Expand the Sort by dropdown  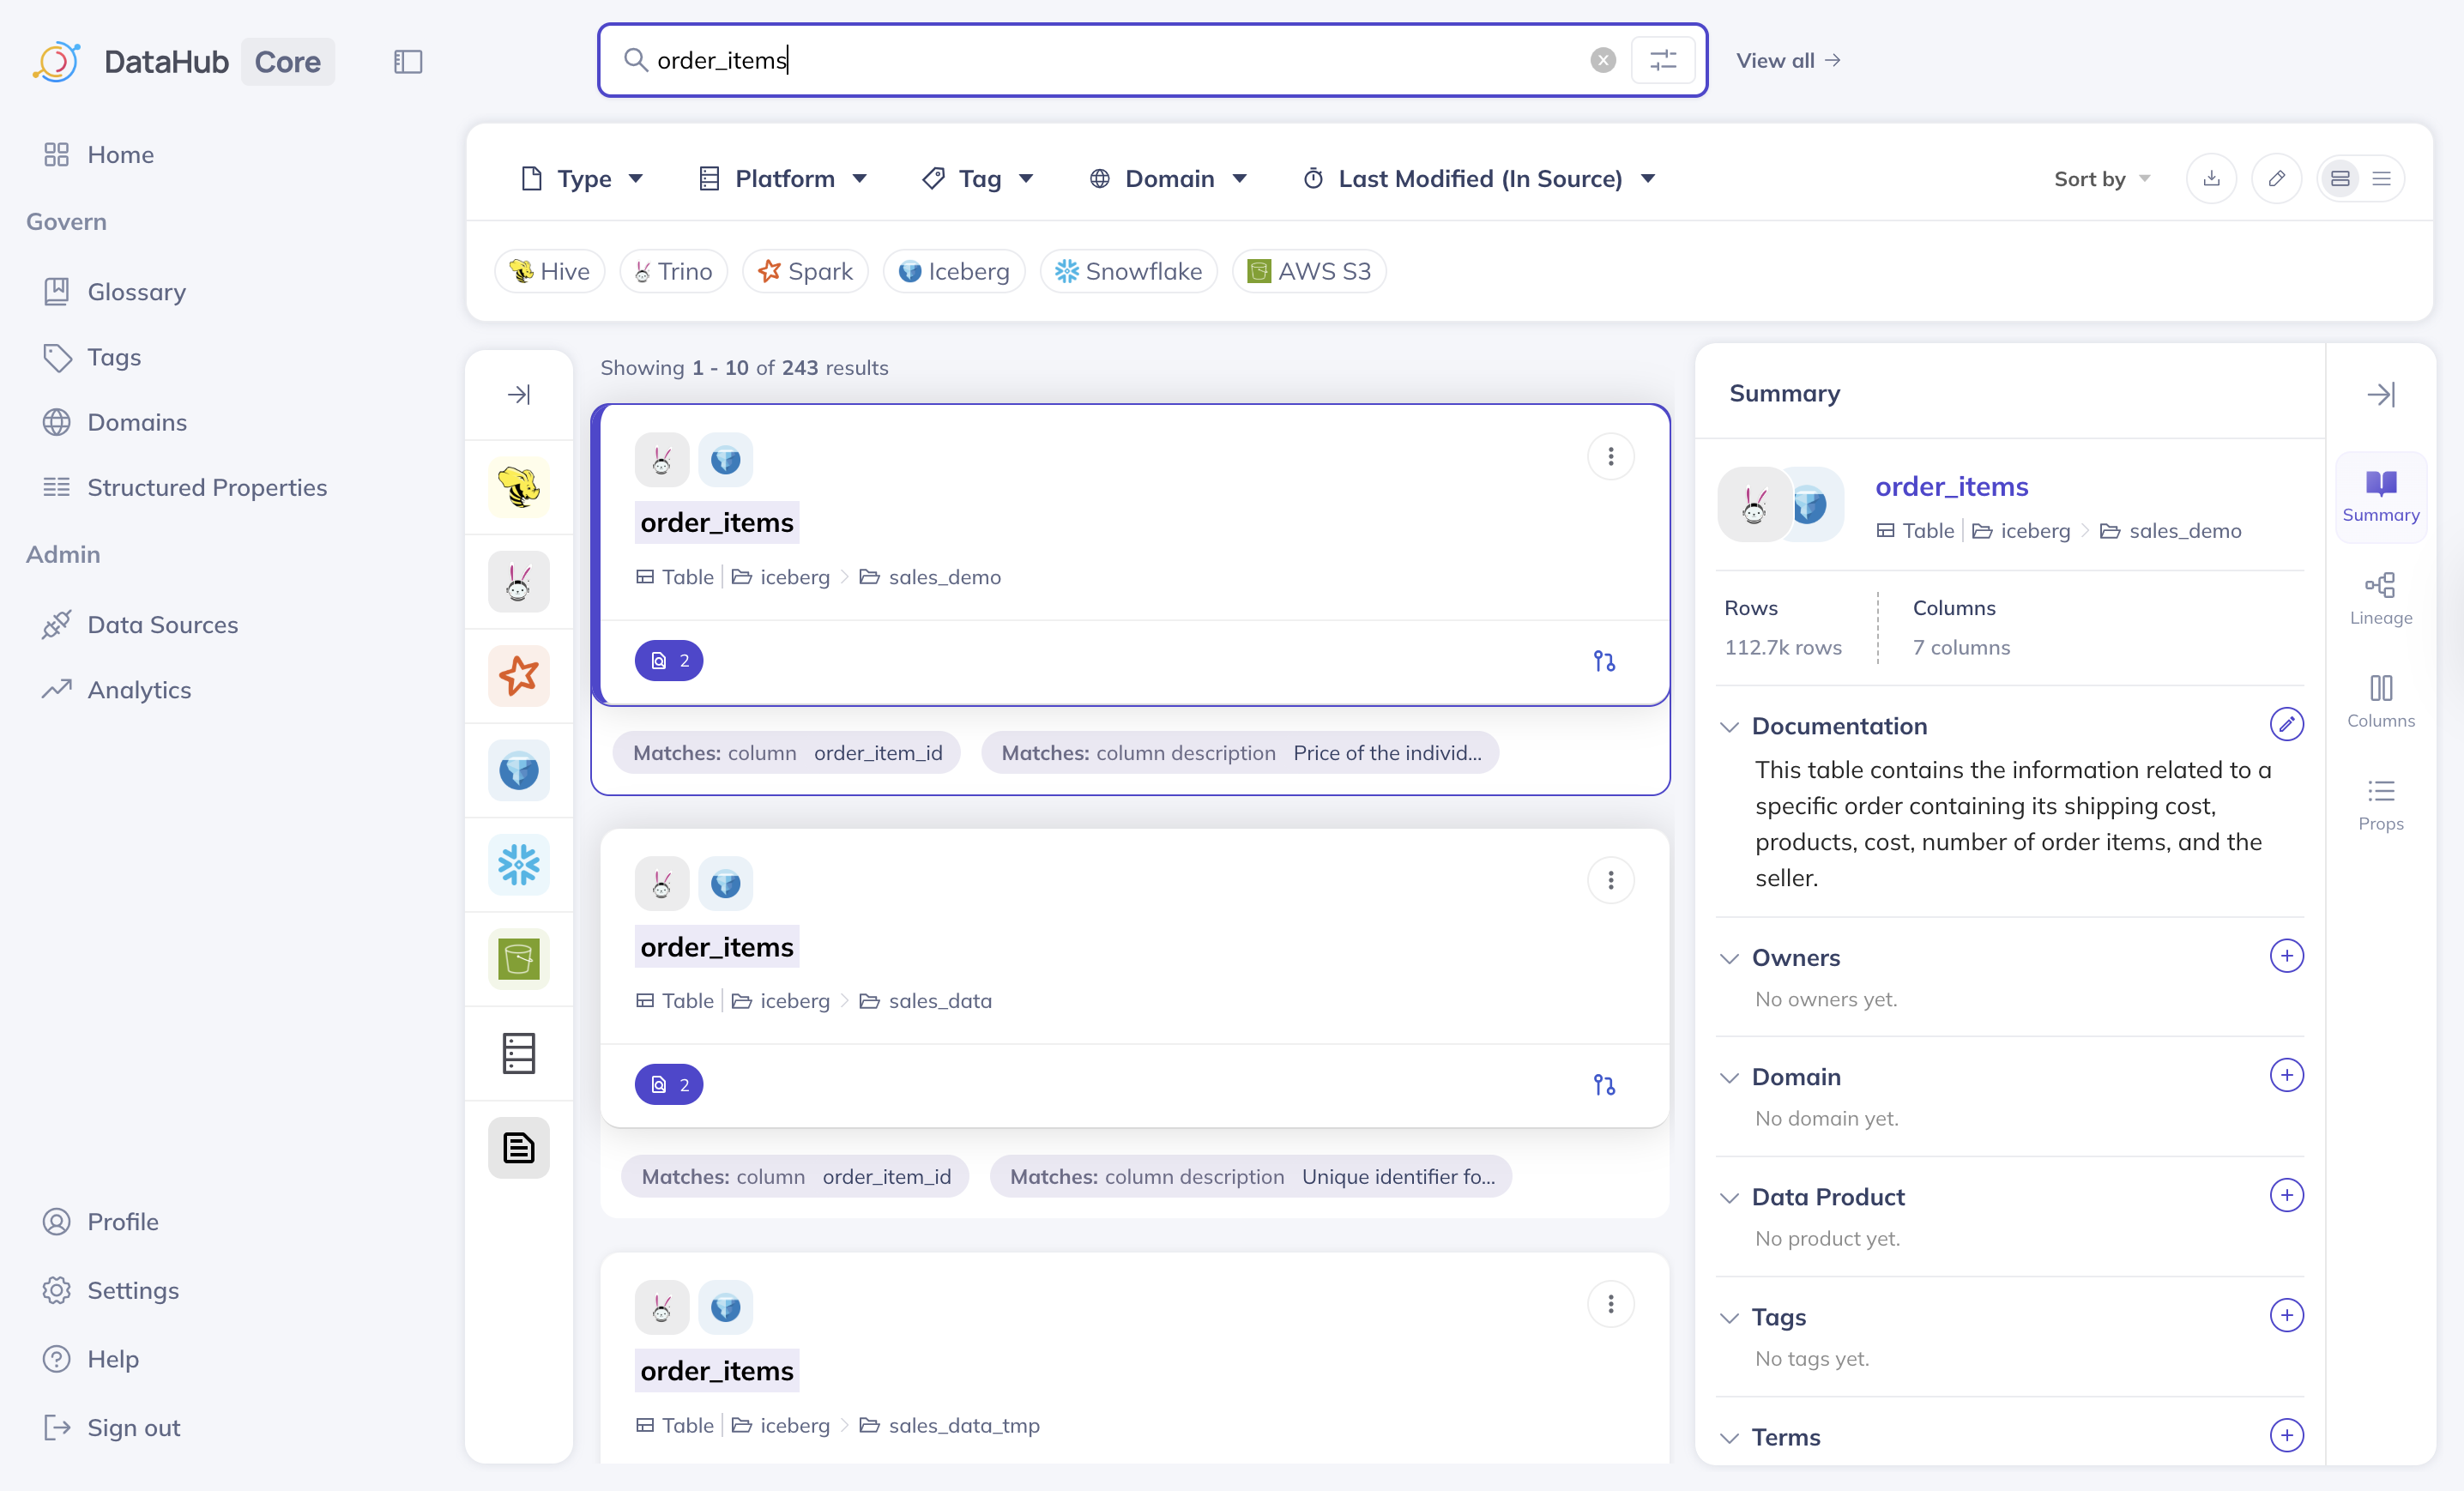pyautogui.click(x=2101, y=178)
